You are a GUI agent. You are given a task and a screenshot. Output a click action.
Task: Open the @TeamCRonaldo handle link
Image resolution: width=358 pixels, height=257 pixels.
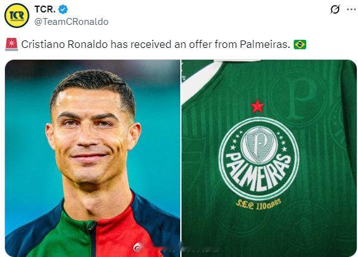pyautogui.click(x=72, y=22)
